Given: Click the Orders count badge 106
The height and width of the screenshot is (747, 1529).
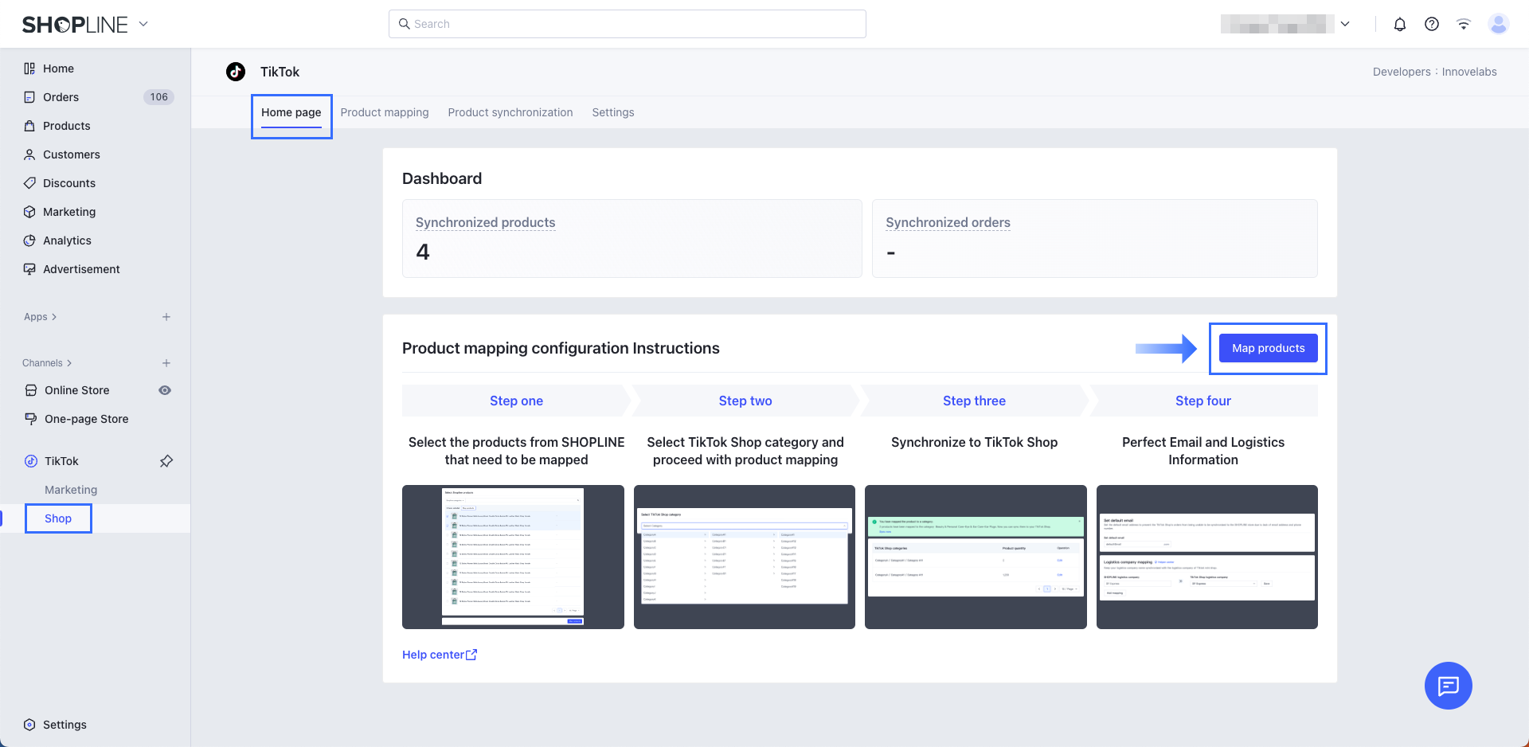Looking at the screenshot, I should [x=159, y=97].
